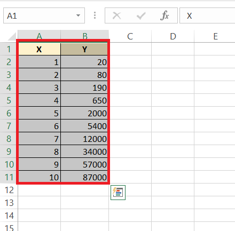Click the cell with value 2000
This screenshot has width=235, height=231.
point(84,113)
